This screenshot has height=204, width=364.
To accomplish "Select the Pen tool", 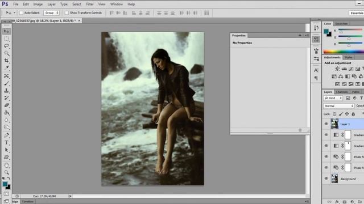I will 6,135.
